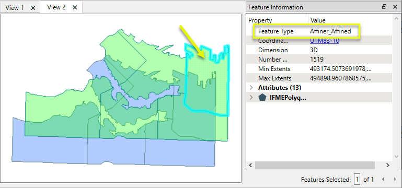Close the View 1 tab
The image size is (402, 188).
coord(33,8)
